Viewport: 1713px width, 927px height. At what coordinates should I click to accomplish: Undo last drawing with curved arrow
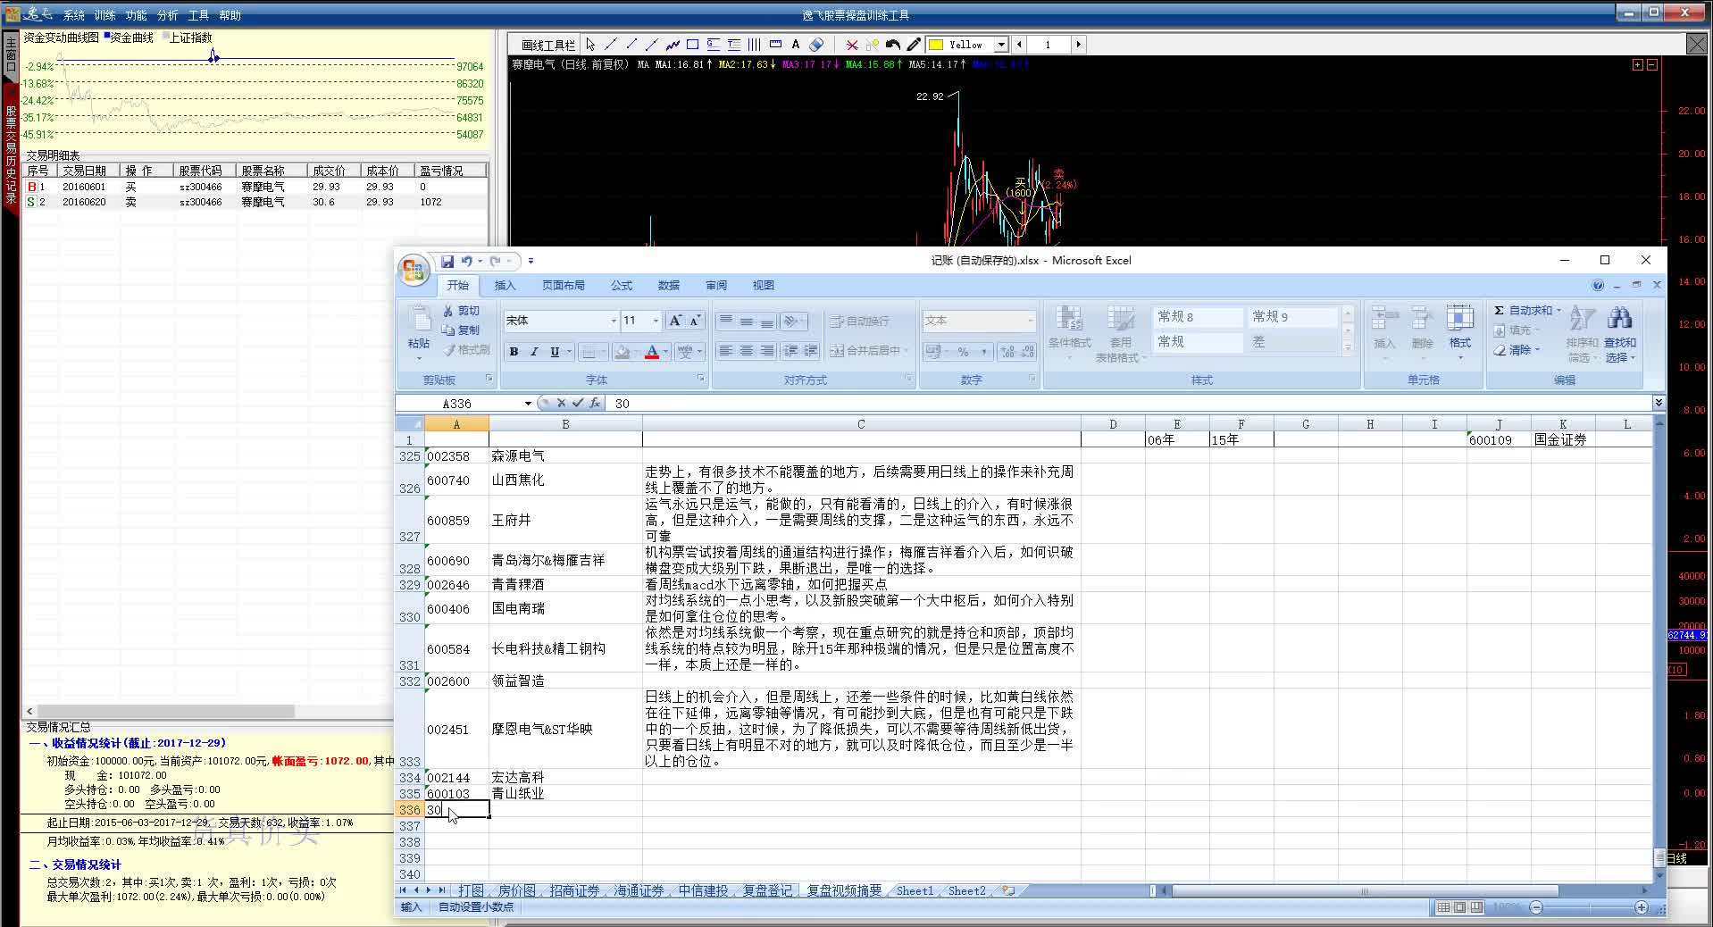[x=892, y=45]
